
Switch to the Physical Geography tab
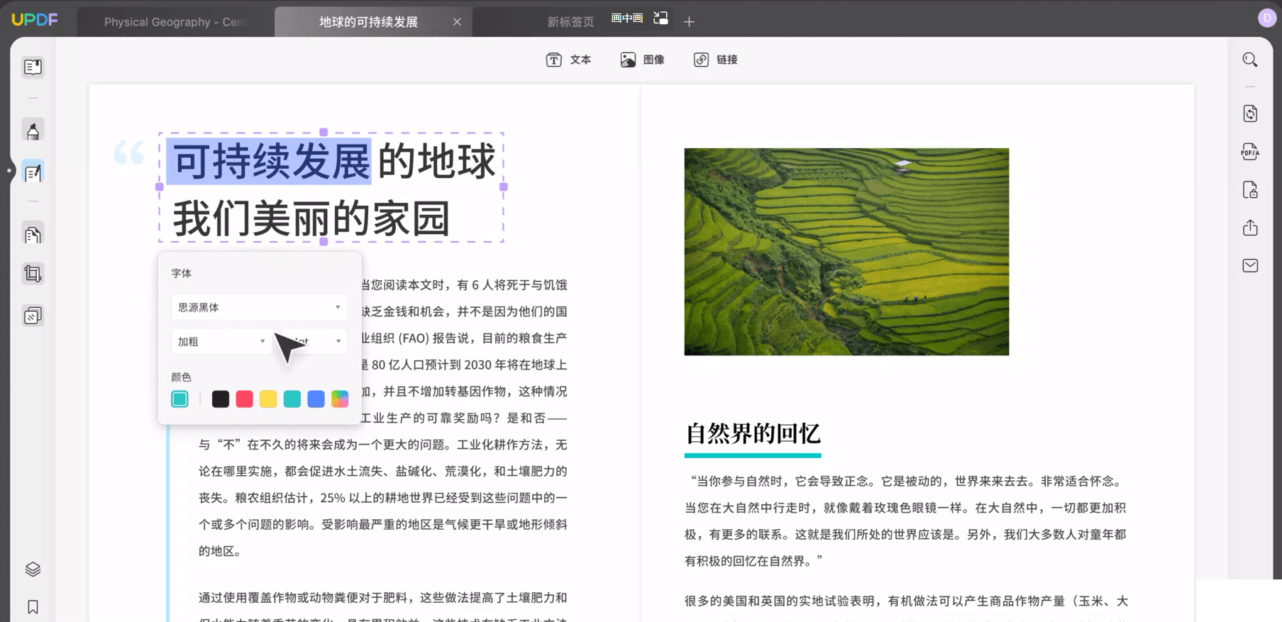(175, 22)
